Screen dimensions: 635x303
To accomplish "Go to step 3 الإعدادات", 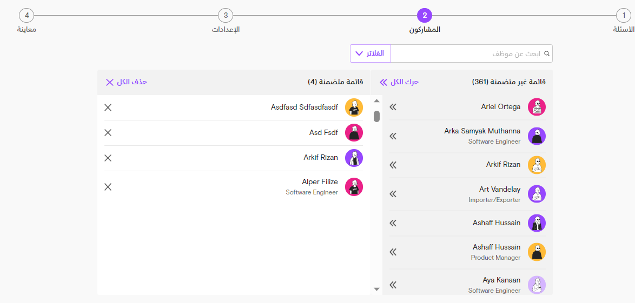I will (226, 16).
